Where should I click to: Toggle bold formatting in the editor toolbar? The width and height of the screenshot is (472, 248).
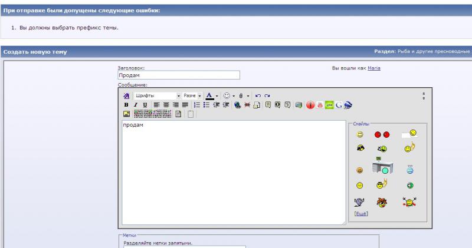126,104
